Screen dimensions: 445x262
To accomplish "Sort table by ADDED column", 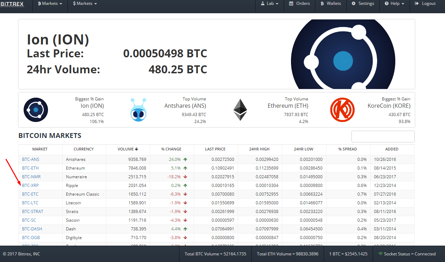I will click(x=392, y=149).
